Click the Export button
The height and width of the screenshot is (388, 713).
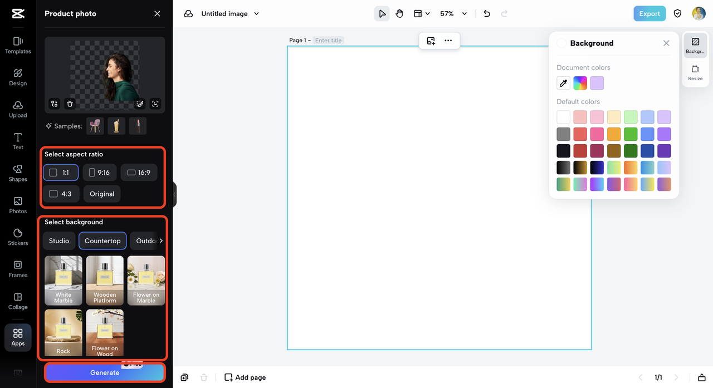[x=649, y=13]
